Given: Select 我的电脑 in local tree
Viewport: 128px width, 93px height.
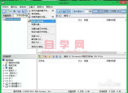Looking at the screenshot, I should point(9,60).
